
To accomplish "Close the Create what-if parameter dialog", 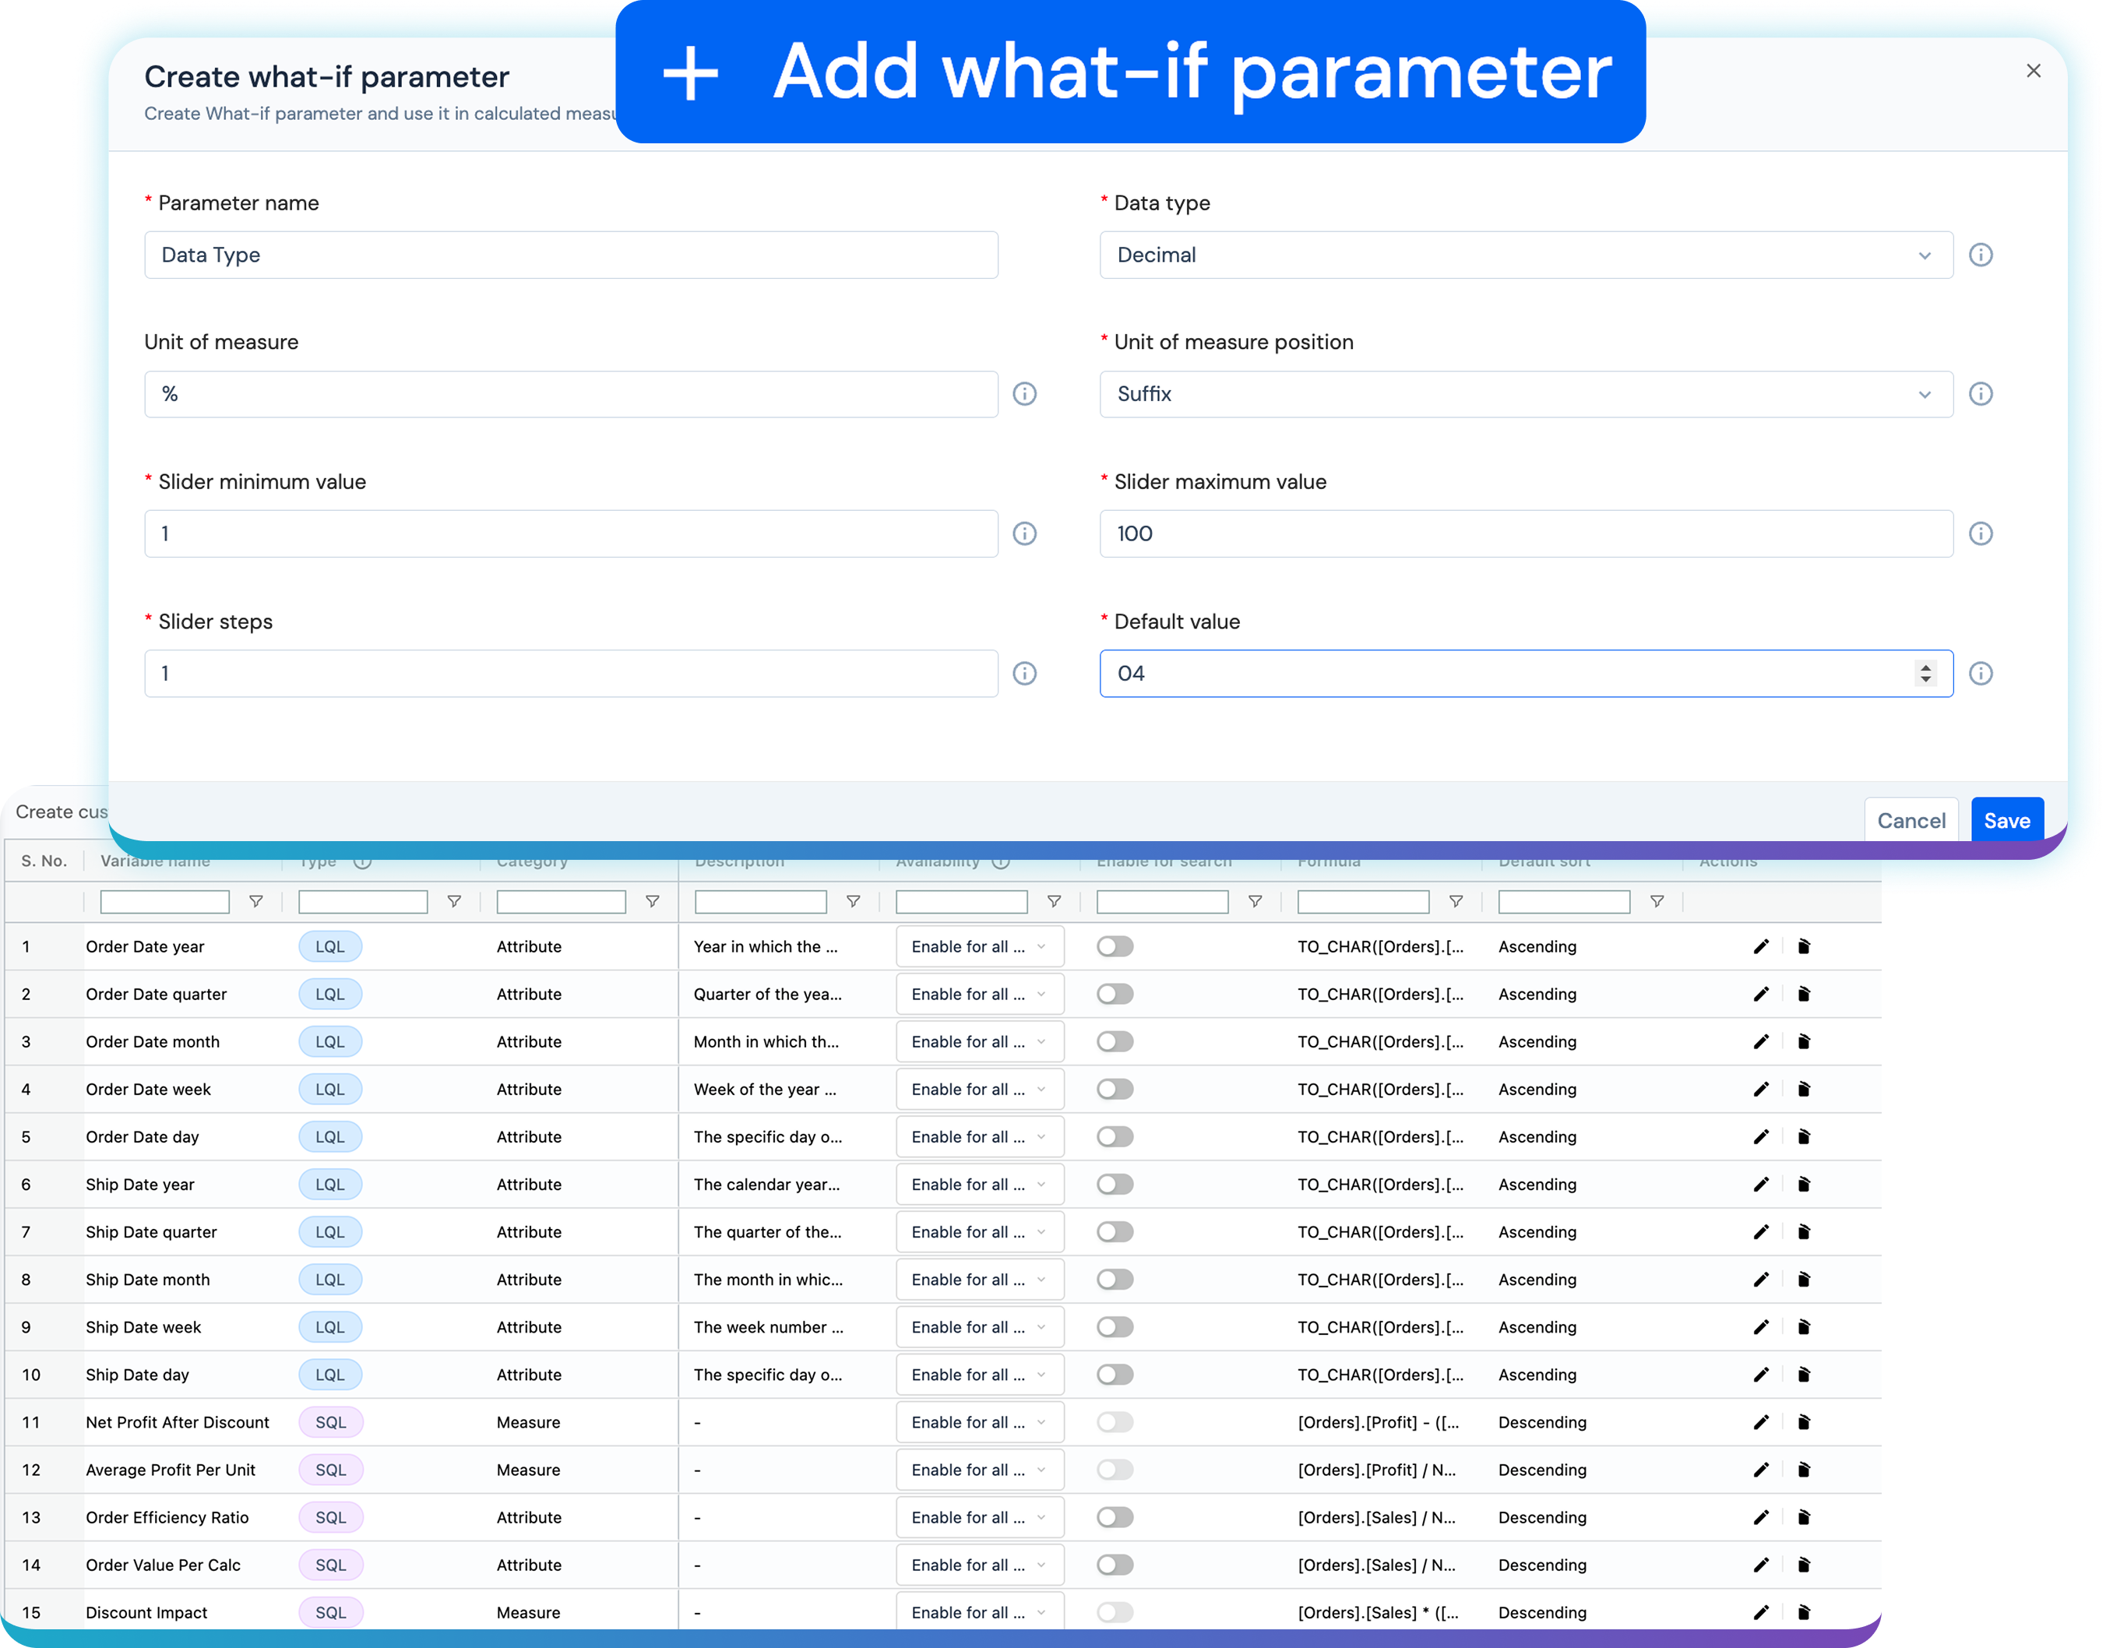I will (2033, 70).
